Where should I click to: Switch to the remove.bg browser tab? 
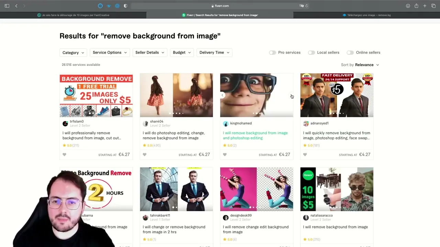366,15
